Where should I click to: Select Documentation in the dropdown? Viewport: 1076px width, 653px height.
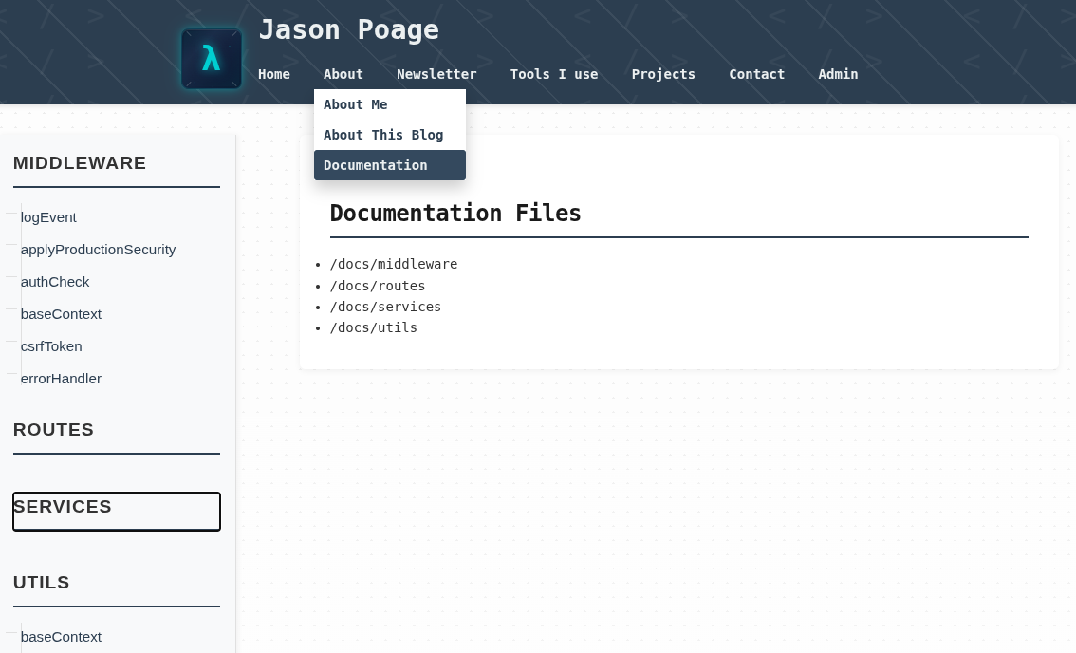pos(376,165)
